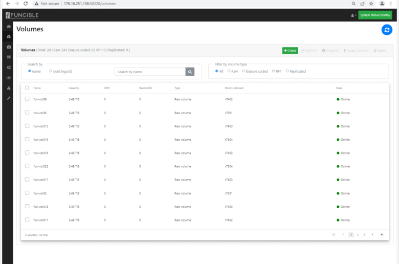Sort by Name column header

(x=37, y=88)
